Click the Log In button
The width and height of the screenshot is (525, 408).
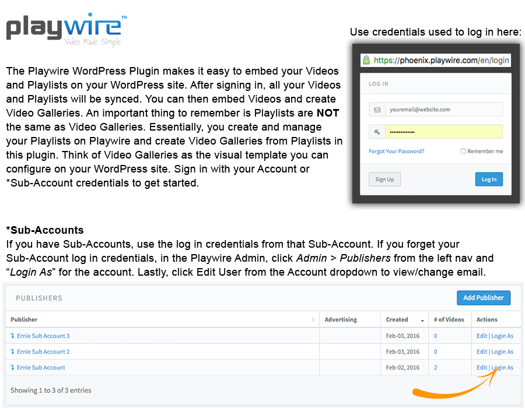[x=489, y=180]
